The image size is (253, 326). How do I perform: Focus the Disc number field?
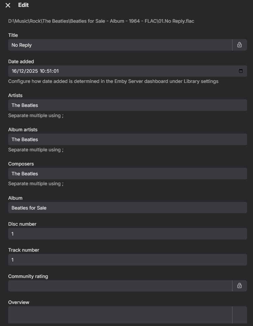pos(127,234)
